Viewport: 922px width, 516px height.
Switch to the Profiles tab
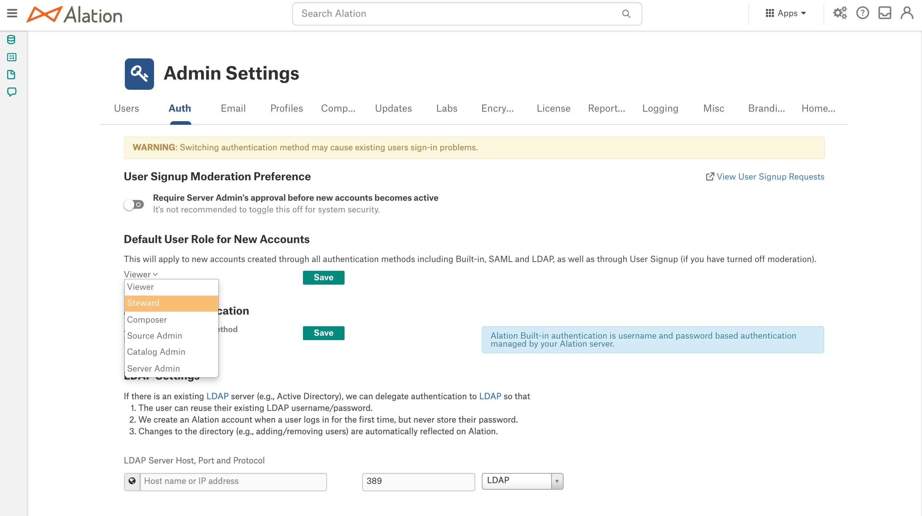coord(287,108)
